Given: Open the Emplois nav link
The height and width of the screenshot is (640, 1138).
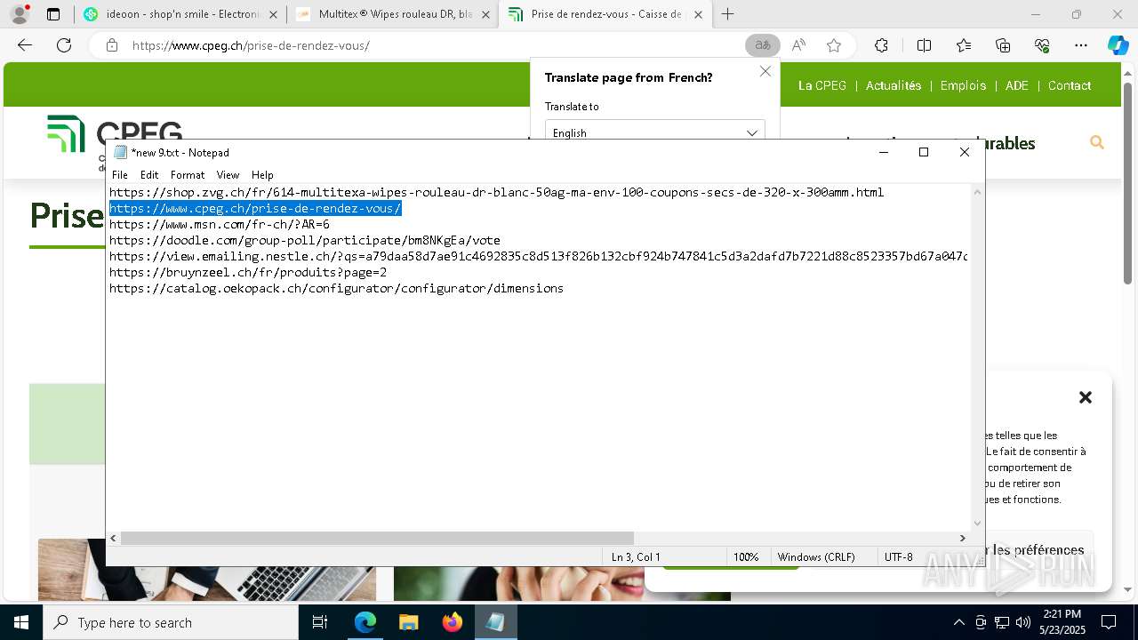Looking at the screenshot, I should pyautogui.click(x=963, y=85).
